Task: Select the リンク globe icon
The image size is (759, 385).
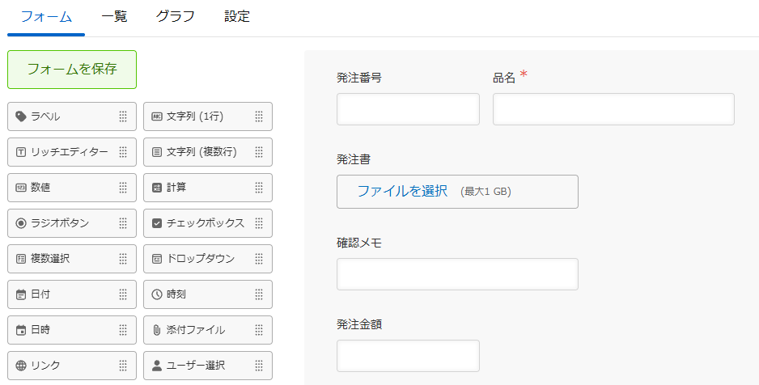Action: click(21, 365)
